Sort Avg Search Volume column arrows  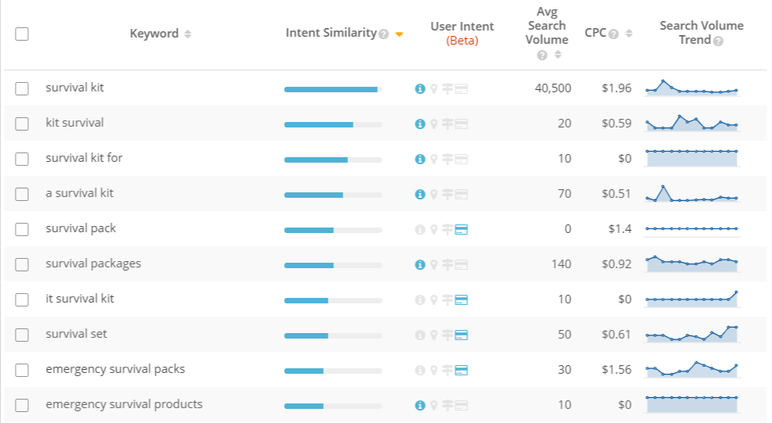point(558,55)
